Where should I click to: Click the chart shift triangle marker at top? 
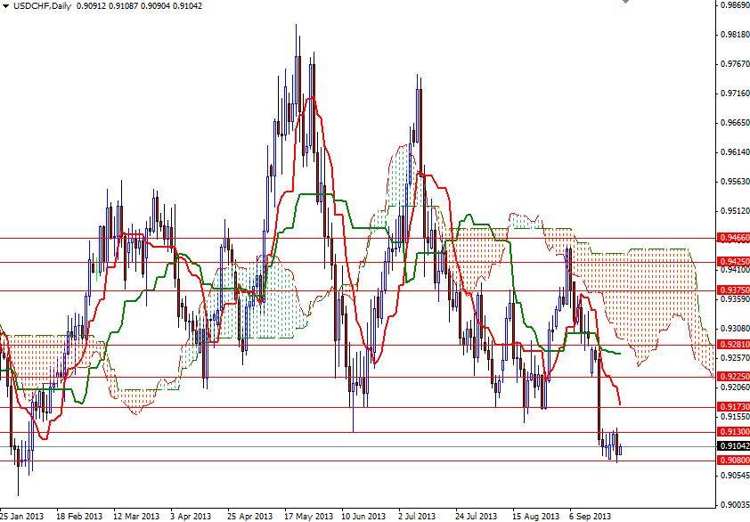click(x=624, y=3)
